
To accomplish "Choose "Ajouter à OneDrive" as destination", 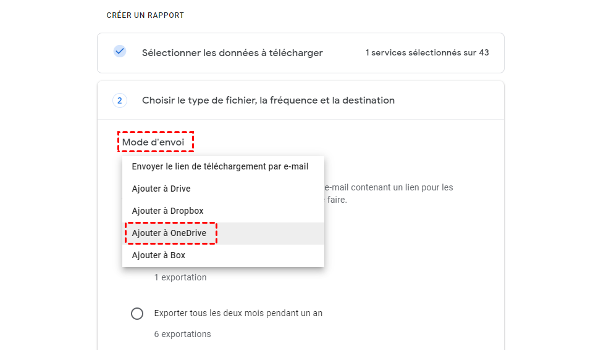I will click(x=169, y=233).
